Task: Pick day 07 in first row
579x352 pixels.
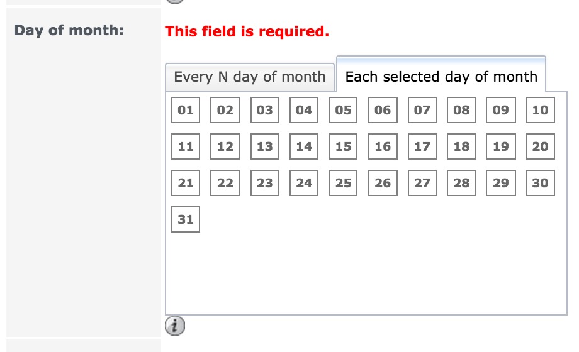Action: coord(422,110)
